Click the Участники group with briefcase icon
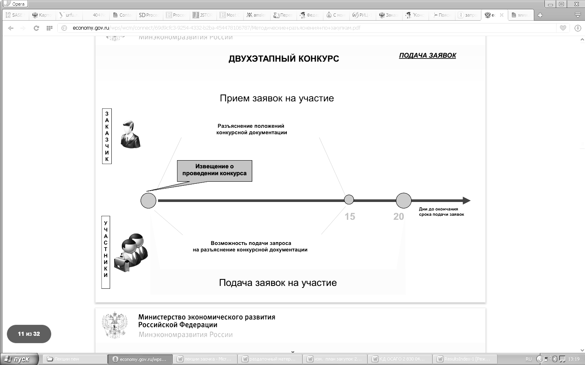The height and width of the screenshot is (365, 585). tap(130, 252)
